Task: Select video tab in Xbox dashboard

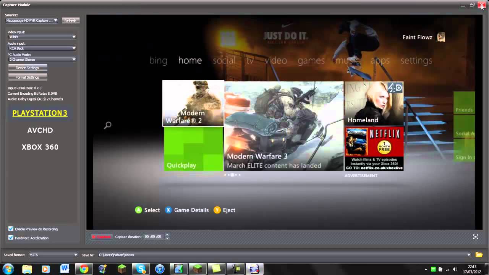Action: coord(276,60)
